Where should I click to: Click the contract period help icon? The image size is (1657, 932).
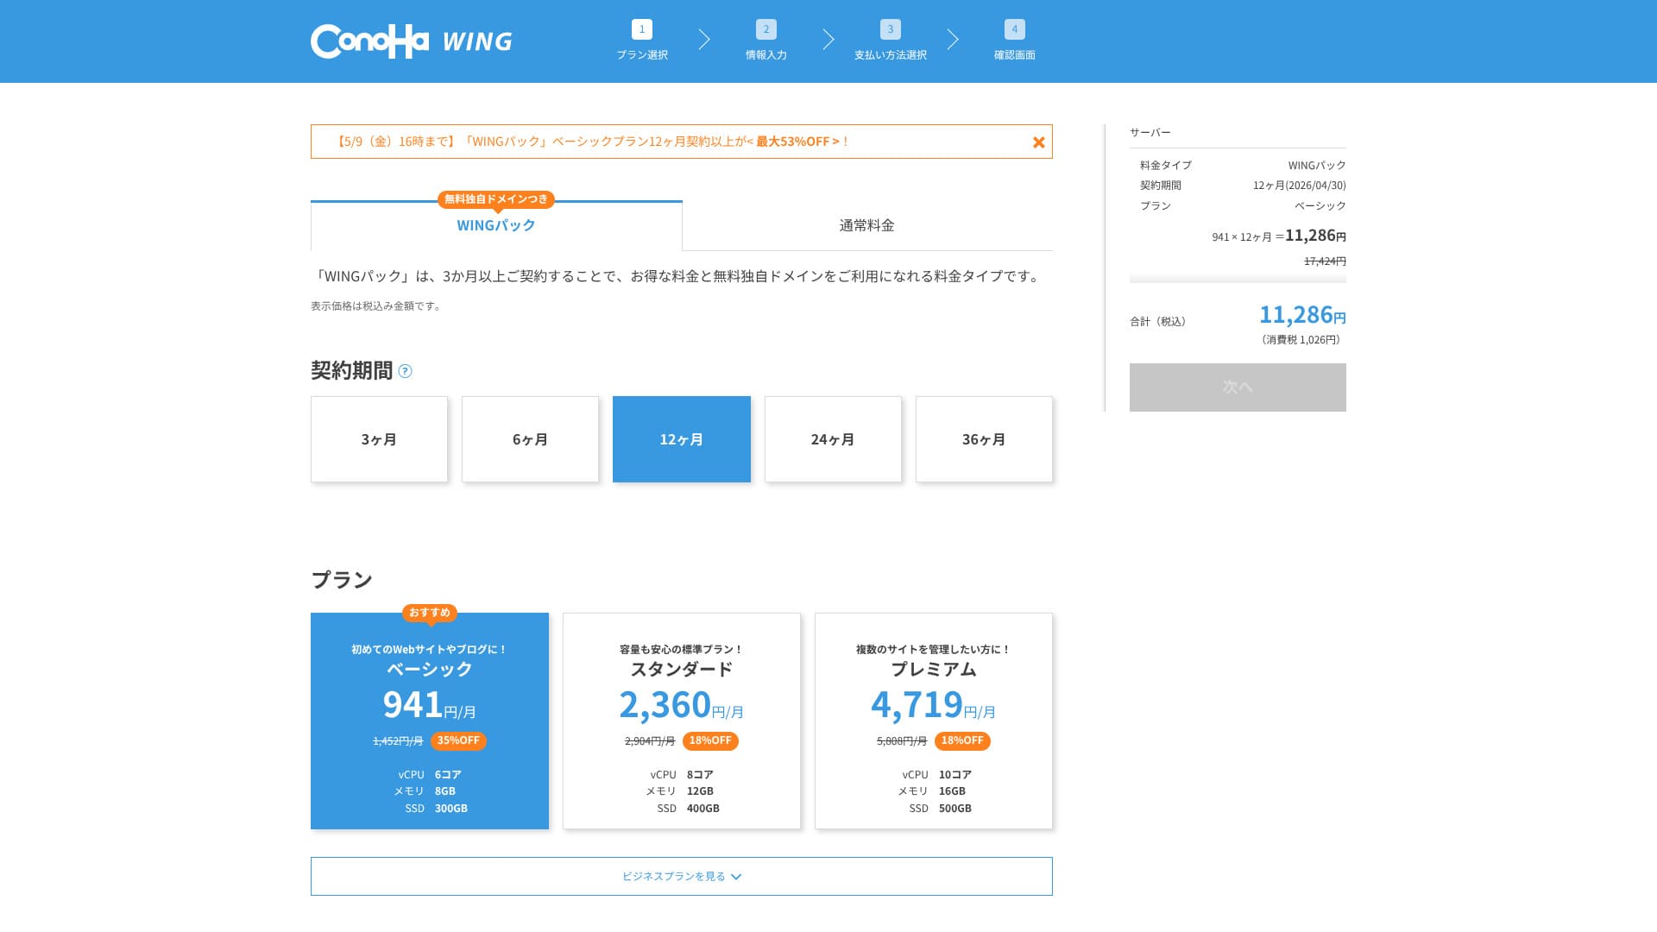pos(405,371)
